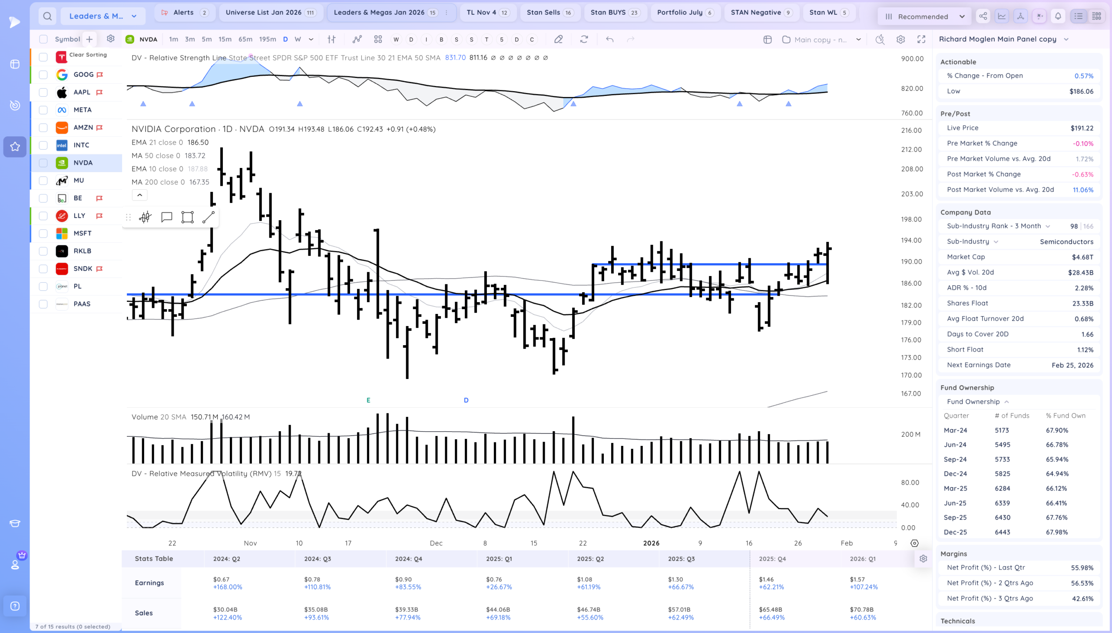Collapse the indicator legend chevron

[139, 195]
